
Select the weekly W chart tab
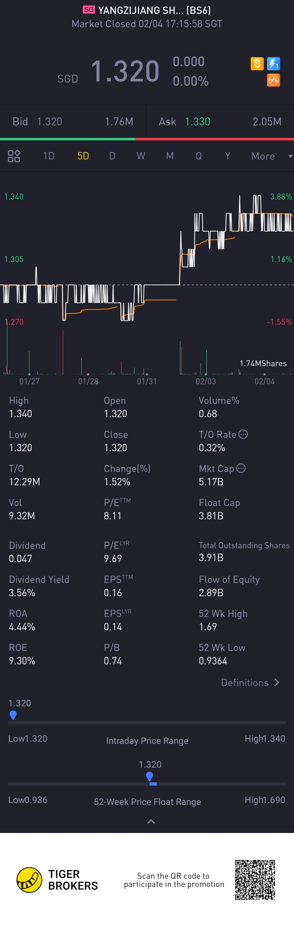pos(141,156)
